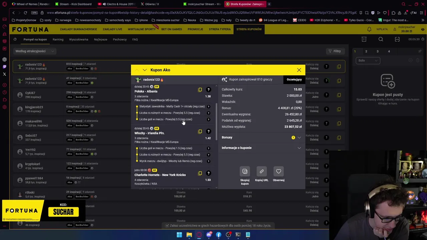Viewport: 427px width, 240px height.
Task: Go to next coupon with down chevron
Action: coord(144,70)
